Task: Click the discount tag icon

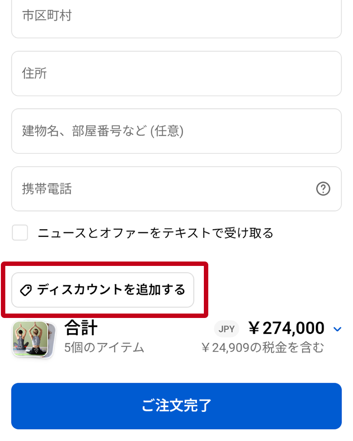Action: pos(26,290)
